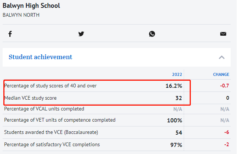Click the -0.7 change value

pos(225,86)
